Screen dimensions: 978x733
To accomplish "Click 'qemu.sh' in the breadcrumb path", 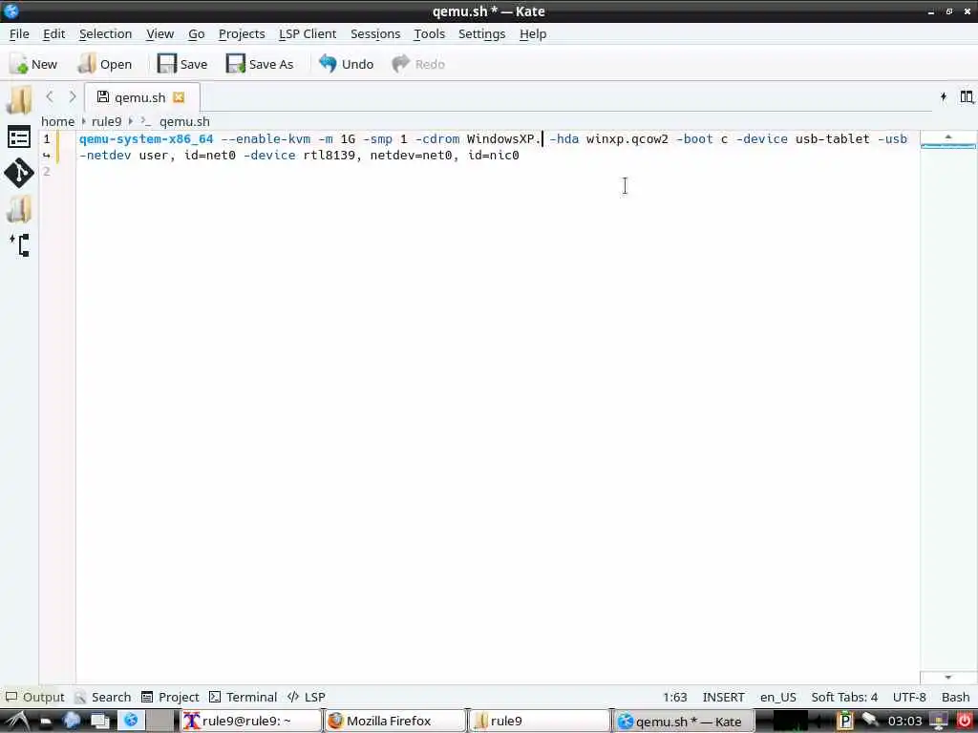I will [184, 121].
